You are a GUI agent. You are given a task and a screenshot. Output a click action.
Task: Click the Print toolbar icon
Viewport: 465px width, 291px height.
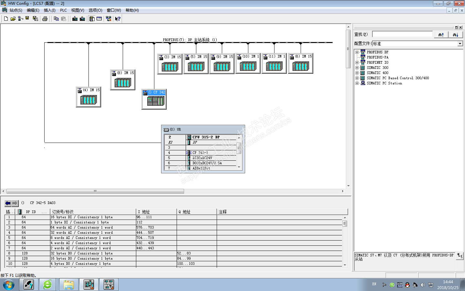45,19
